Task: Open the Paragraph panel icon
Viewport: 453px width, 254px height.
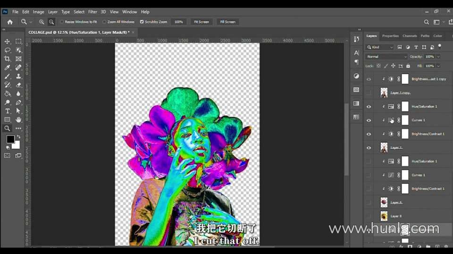Action: (356, 62)
